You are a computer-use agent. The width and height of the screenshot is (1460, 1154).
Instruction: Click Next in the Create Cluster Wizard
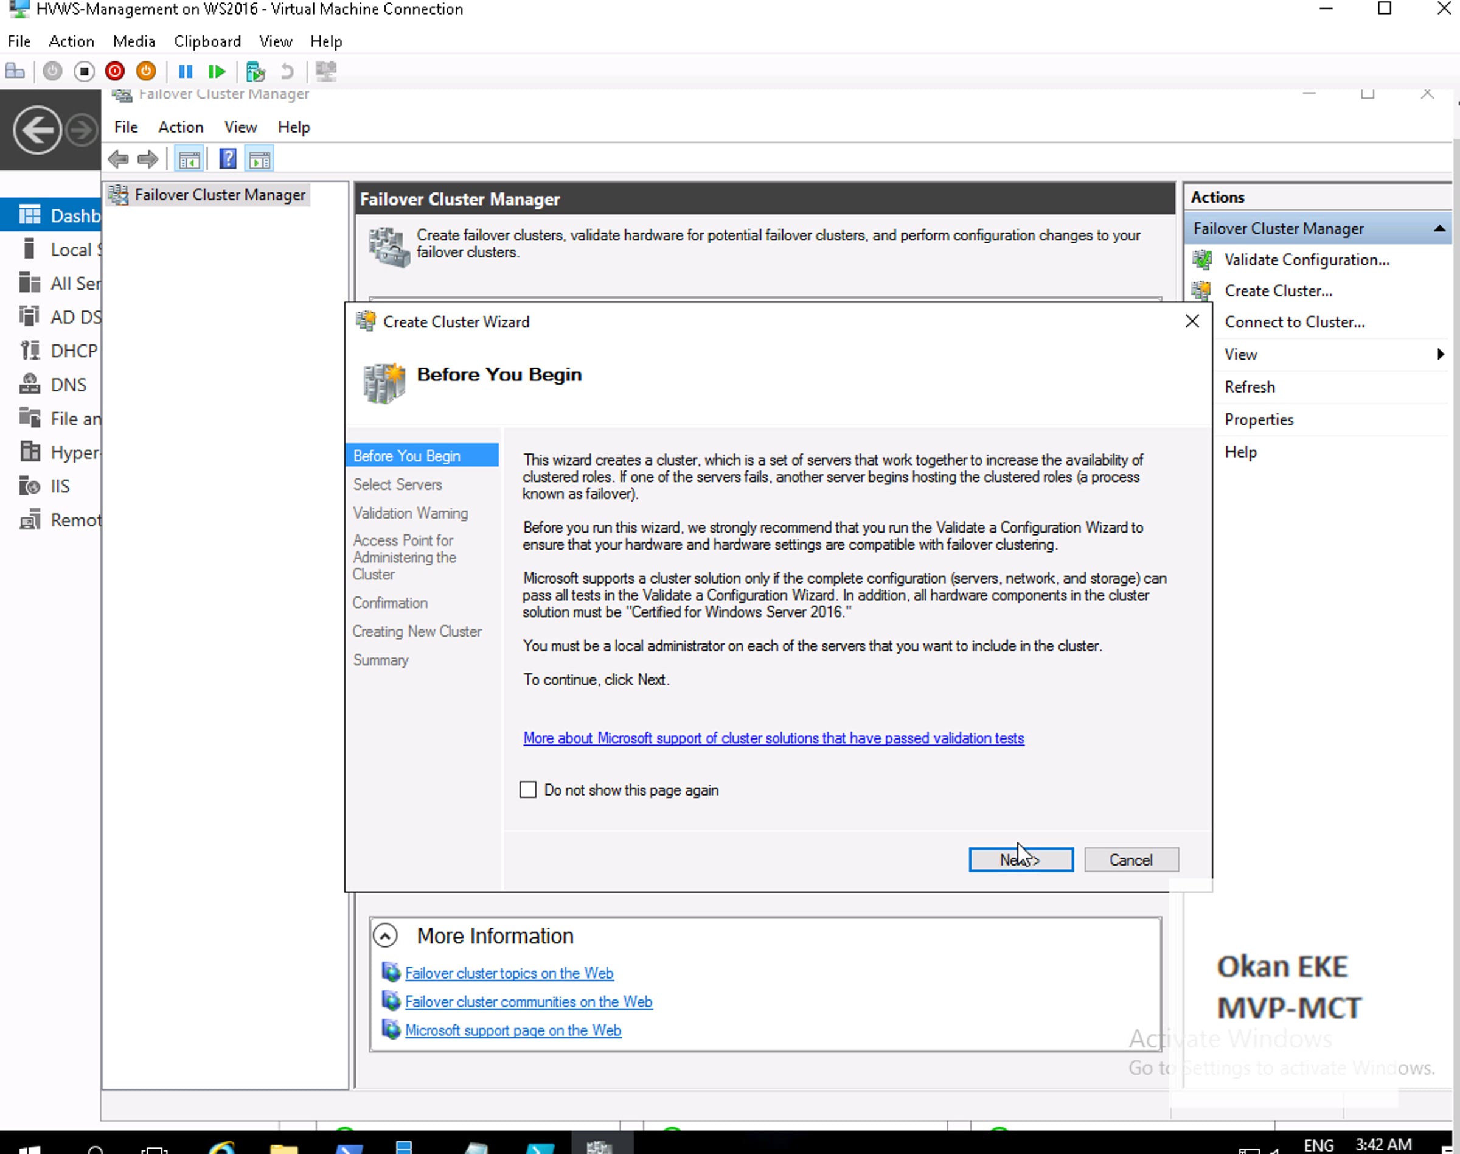click(1020, 859)
